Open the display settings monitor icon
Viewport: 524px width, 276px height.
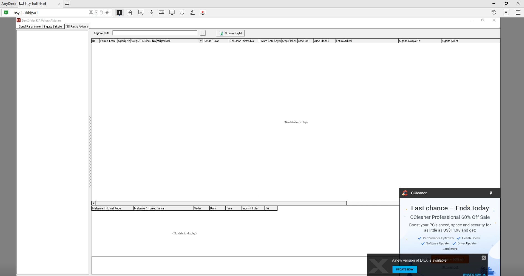[x=172, y=12]
